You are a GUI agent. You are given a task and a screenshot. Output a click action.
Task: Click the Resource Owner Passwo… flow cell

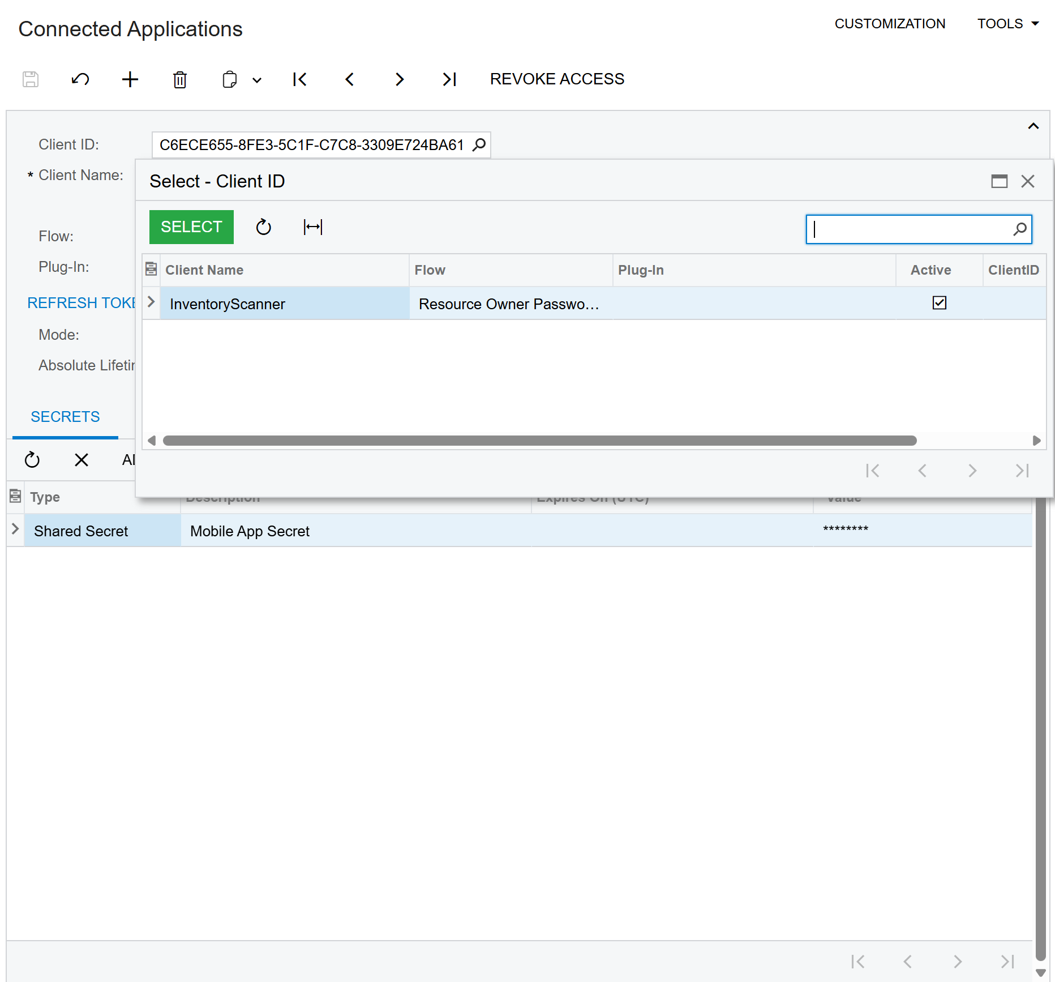click(x=511, y=304)
